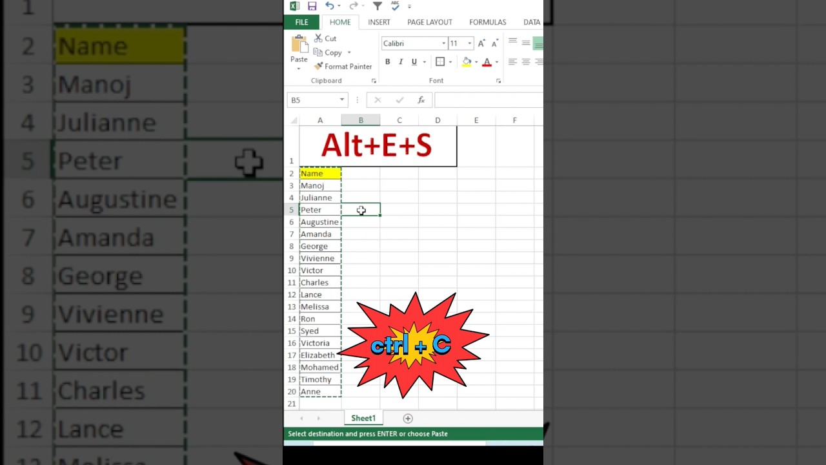Cancel the formula bar entry with X
The image size is (826, 465).
(x=378, y=100)
